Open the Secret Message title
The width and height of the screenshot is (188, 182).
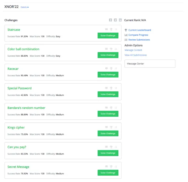(18, 167)
